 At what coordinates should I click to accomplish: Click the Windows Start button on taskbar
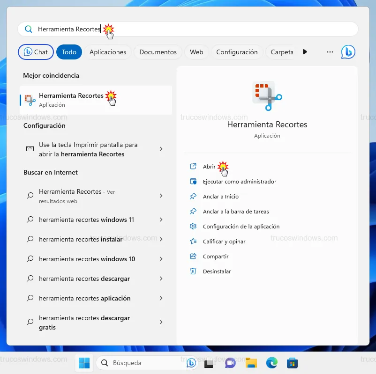pos(84,363)
